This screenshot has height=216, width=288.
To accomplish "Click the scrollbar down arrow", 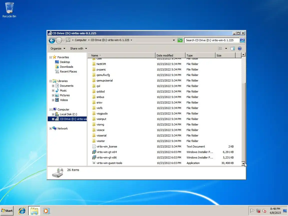I will click(x=243, y=163).
